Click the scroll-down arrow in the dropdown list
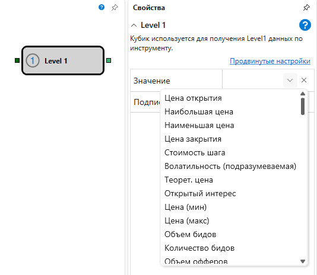This screenshot has height=275, width=317. (302, 261)
